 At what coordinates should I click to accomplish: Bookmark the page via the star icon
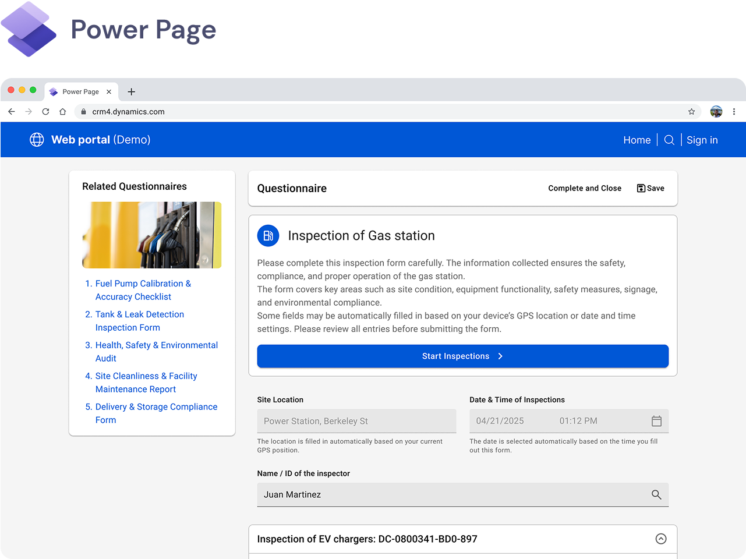click(x=691, y=111)
